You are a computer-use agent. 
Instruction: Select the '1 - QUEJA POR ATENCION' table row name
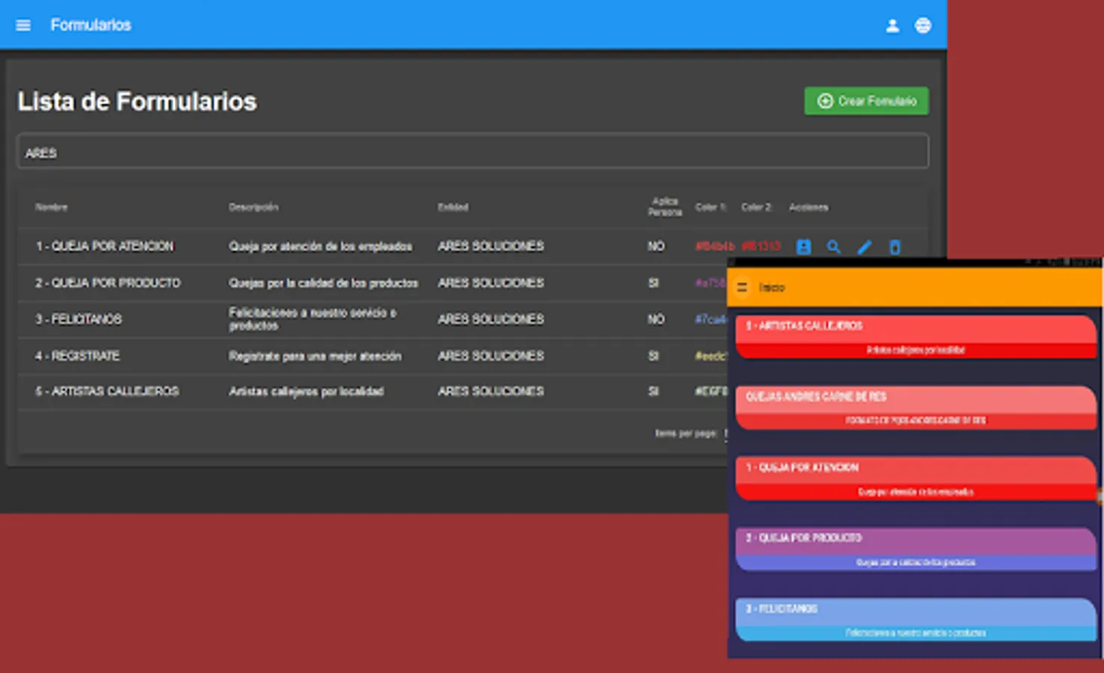[105, 246]
